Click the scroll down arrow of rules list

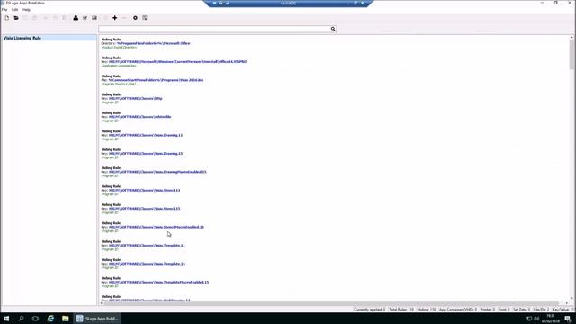pyautogui.click(x=571, y=298)
